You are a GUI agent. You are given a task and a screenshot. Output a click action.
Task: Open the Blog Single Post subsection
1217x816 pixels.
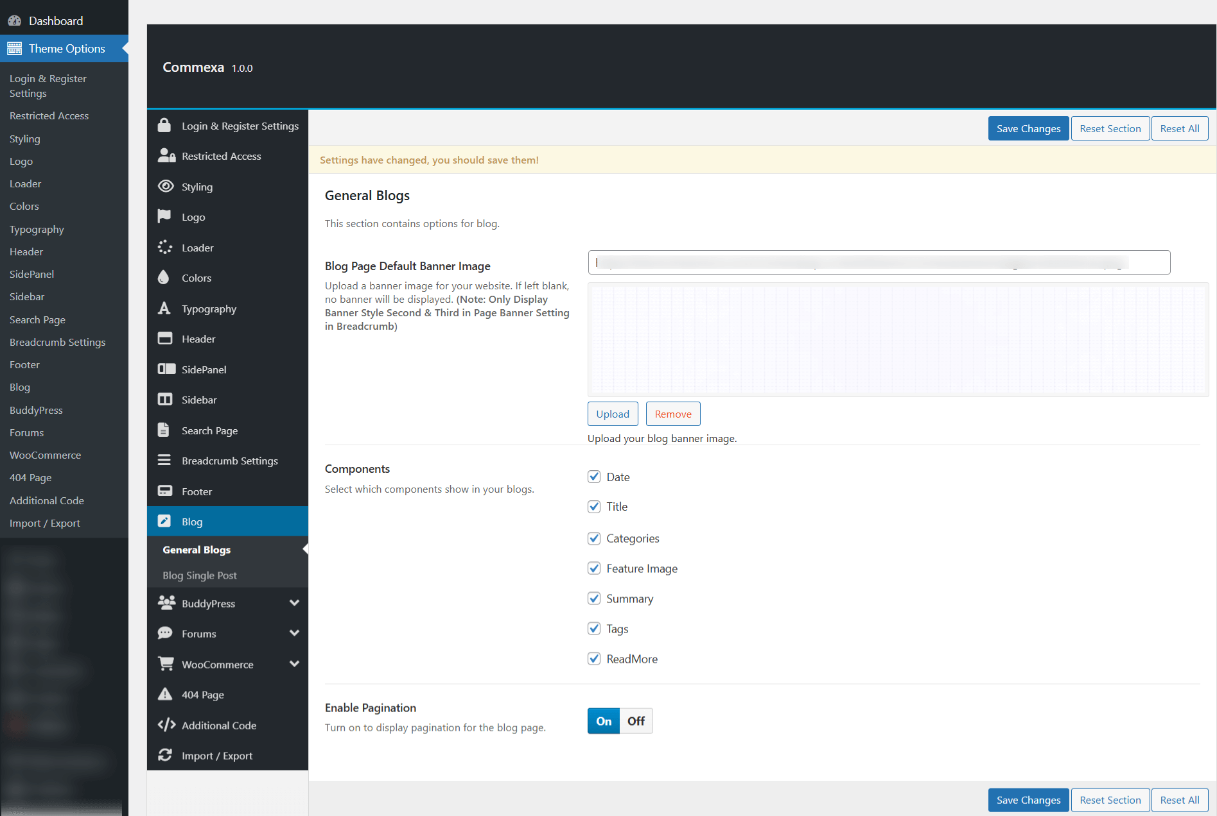click(200, 575)
